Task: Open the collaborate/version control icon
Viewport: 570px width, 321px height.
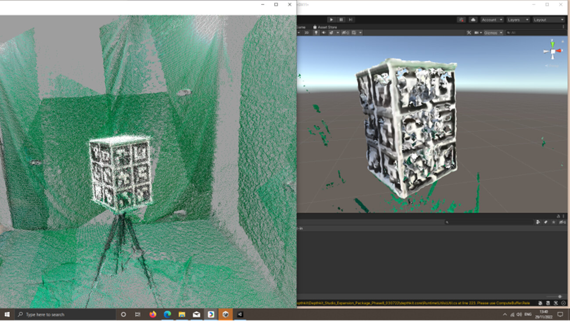Action: coord(461,20)
